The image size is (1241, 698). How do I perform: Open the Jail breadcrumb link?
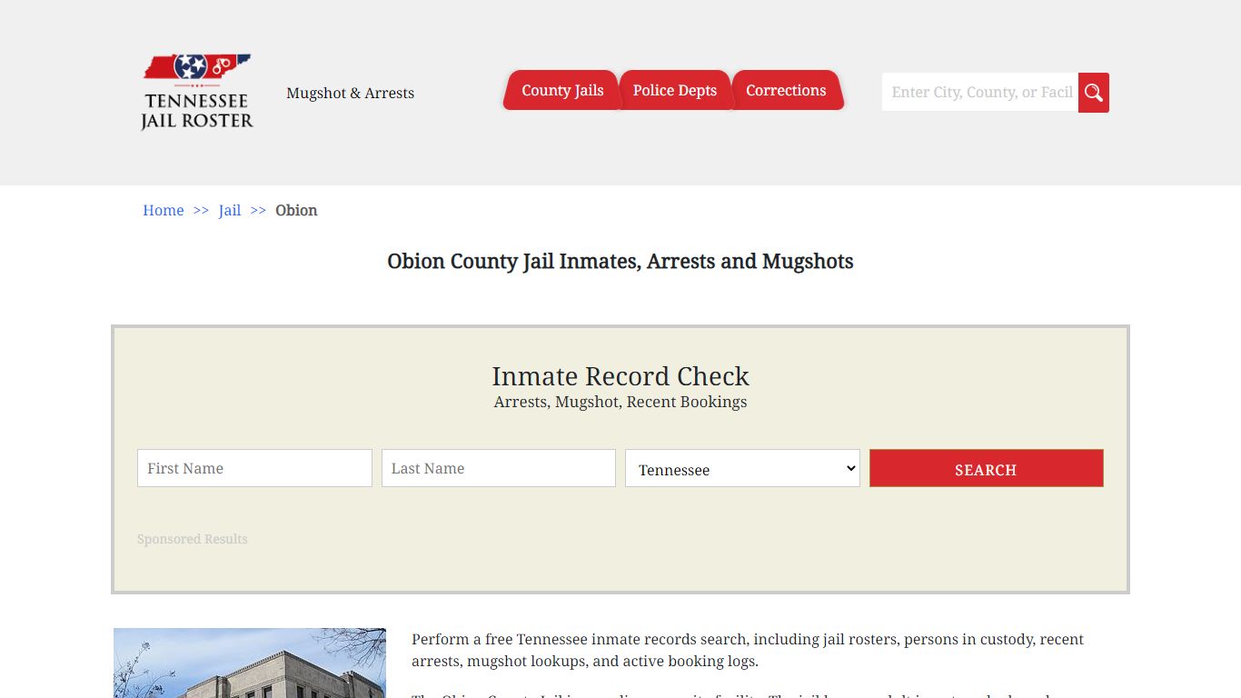click(x=230, y=210)
